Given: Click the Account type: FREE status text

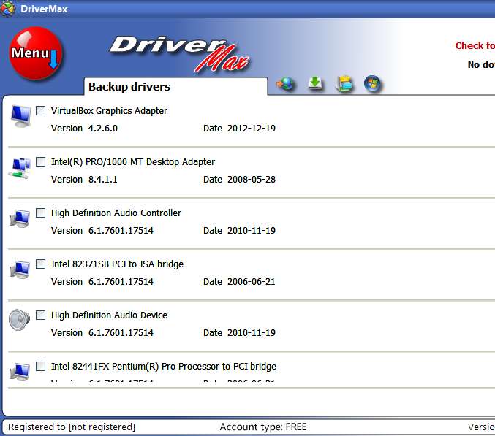Looking at the screenshot, I should point(263,427).
